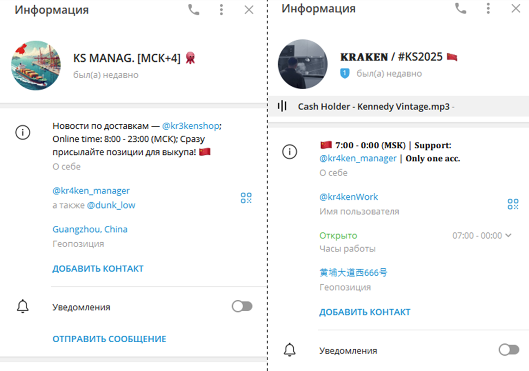
Task: Call KRAKEN / #KS2025 via phone icon
Action: 461,8
